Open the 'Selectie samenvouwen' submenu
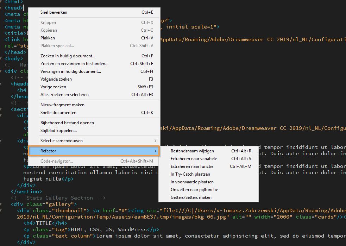The height and width of the screenshot is (246, 346). [62, 140]
